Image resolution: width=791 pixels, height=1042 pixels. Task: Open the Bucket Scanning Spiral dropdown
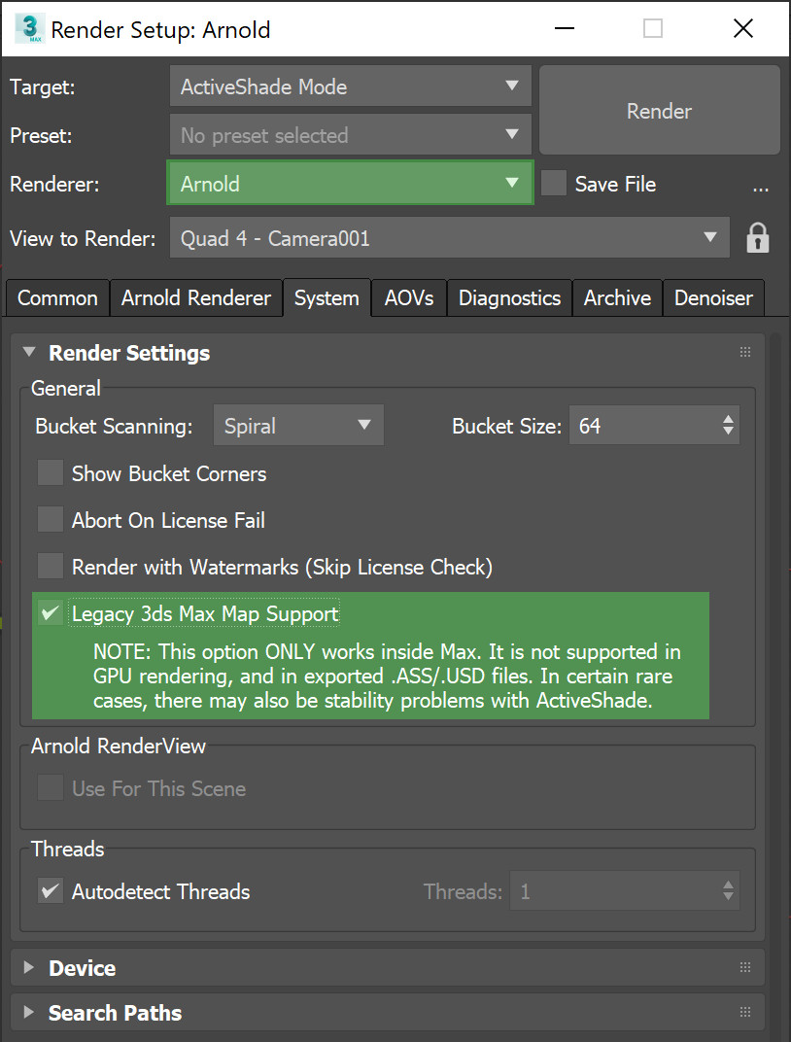point(298,426)
